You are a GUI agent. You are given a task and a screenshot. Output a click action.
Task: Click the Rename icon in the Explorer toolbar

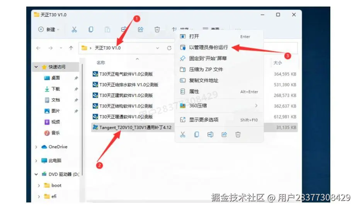pos(124,30)
